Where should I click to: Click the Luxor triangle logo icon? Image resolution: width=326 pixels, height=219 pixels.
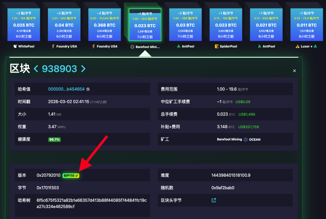(x=298, y=47)
